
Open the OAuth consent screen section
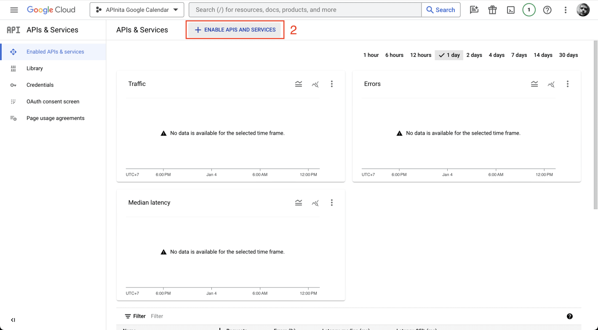coord(53,101)
